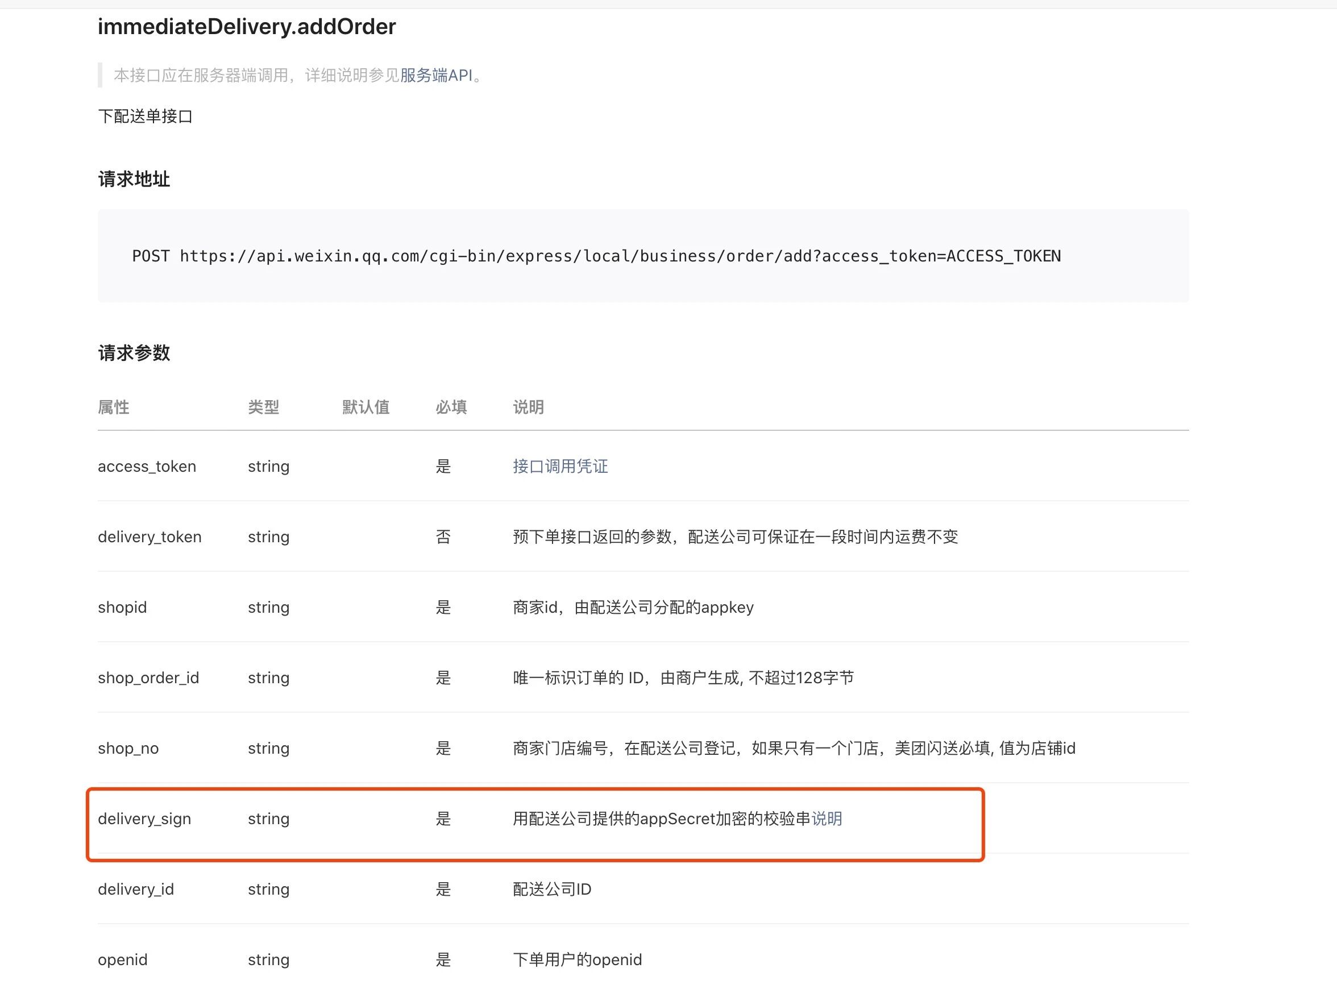Click the 属性 column header
1337x989 pixels.
click(x=114, y=407)
